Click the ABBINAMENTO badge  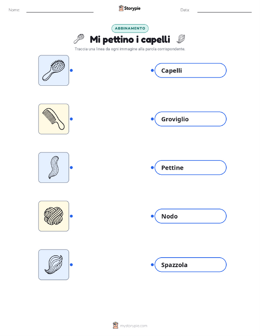tap(130, 28)
